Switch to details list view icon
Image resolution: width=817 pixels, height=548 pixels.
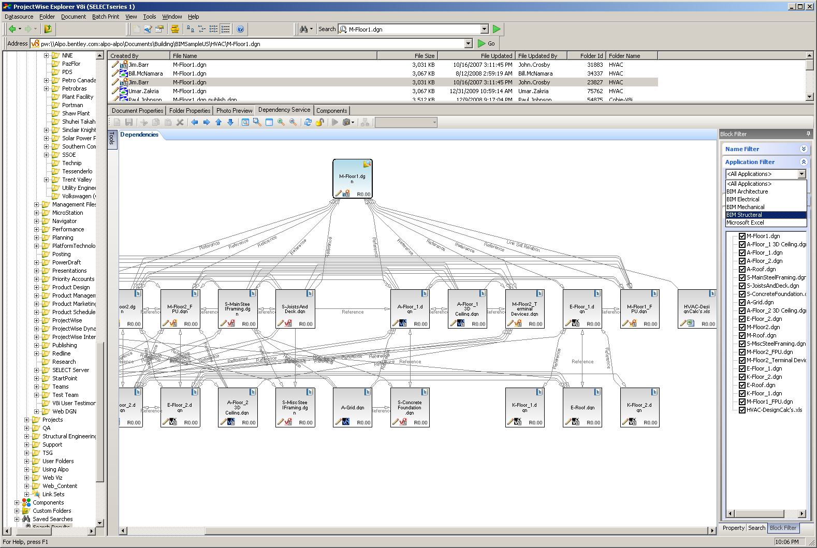tap(225, 29)
